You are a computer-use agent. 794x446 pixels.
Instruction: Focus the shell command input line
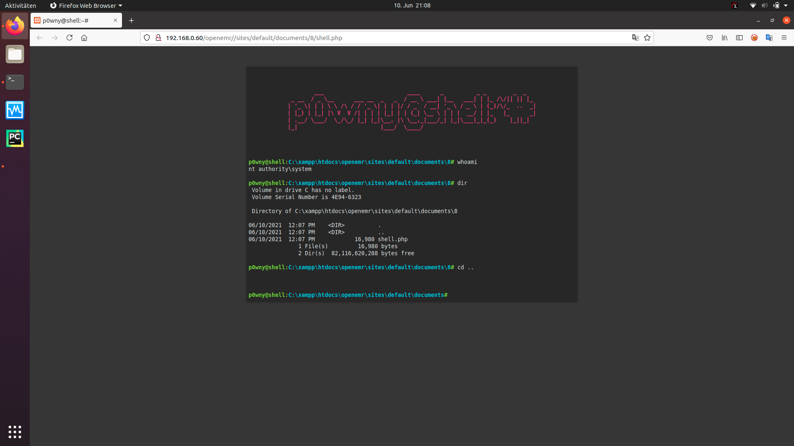(x=511, y=295)
